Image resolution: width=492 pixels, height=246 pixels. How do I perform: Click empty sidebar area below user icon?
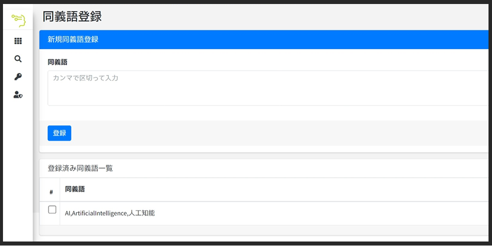coord(18,165)
